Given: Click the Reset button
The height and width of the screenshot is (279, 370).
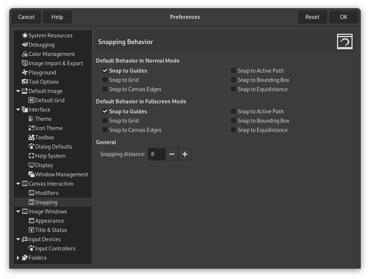Looking at the screenshot, I should [x=312, y=17].
